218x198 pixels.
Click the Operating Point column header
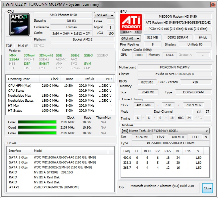pyautogui.click(x=23, y=79)
